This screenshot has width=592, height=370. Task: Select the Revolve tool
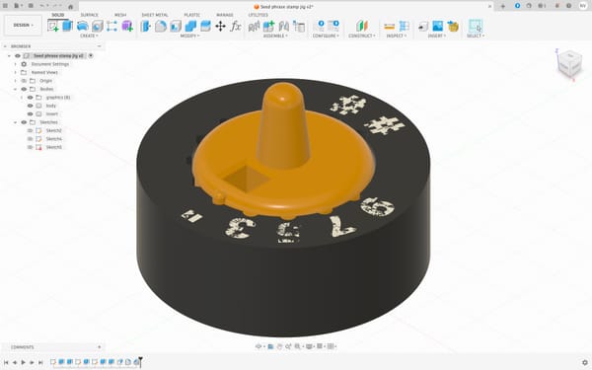point(82,26)
